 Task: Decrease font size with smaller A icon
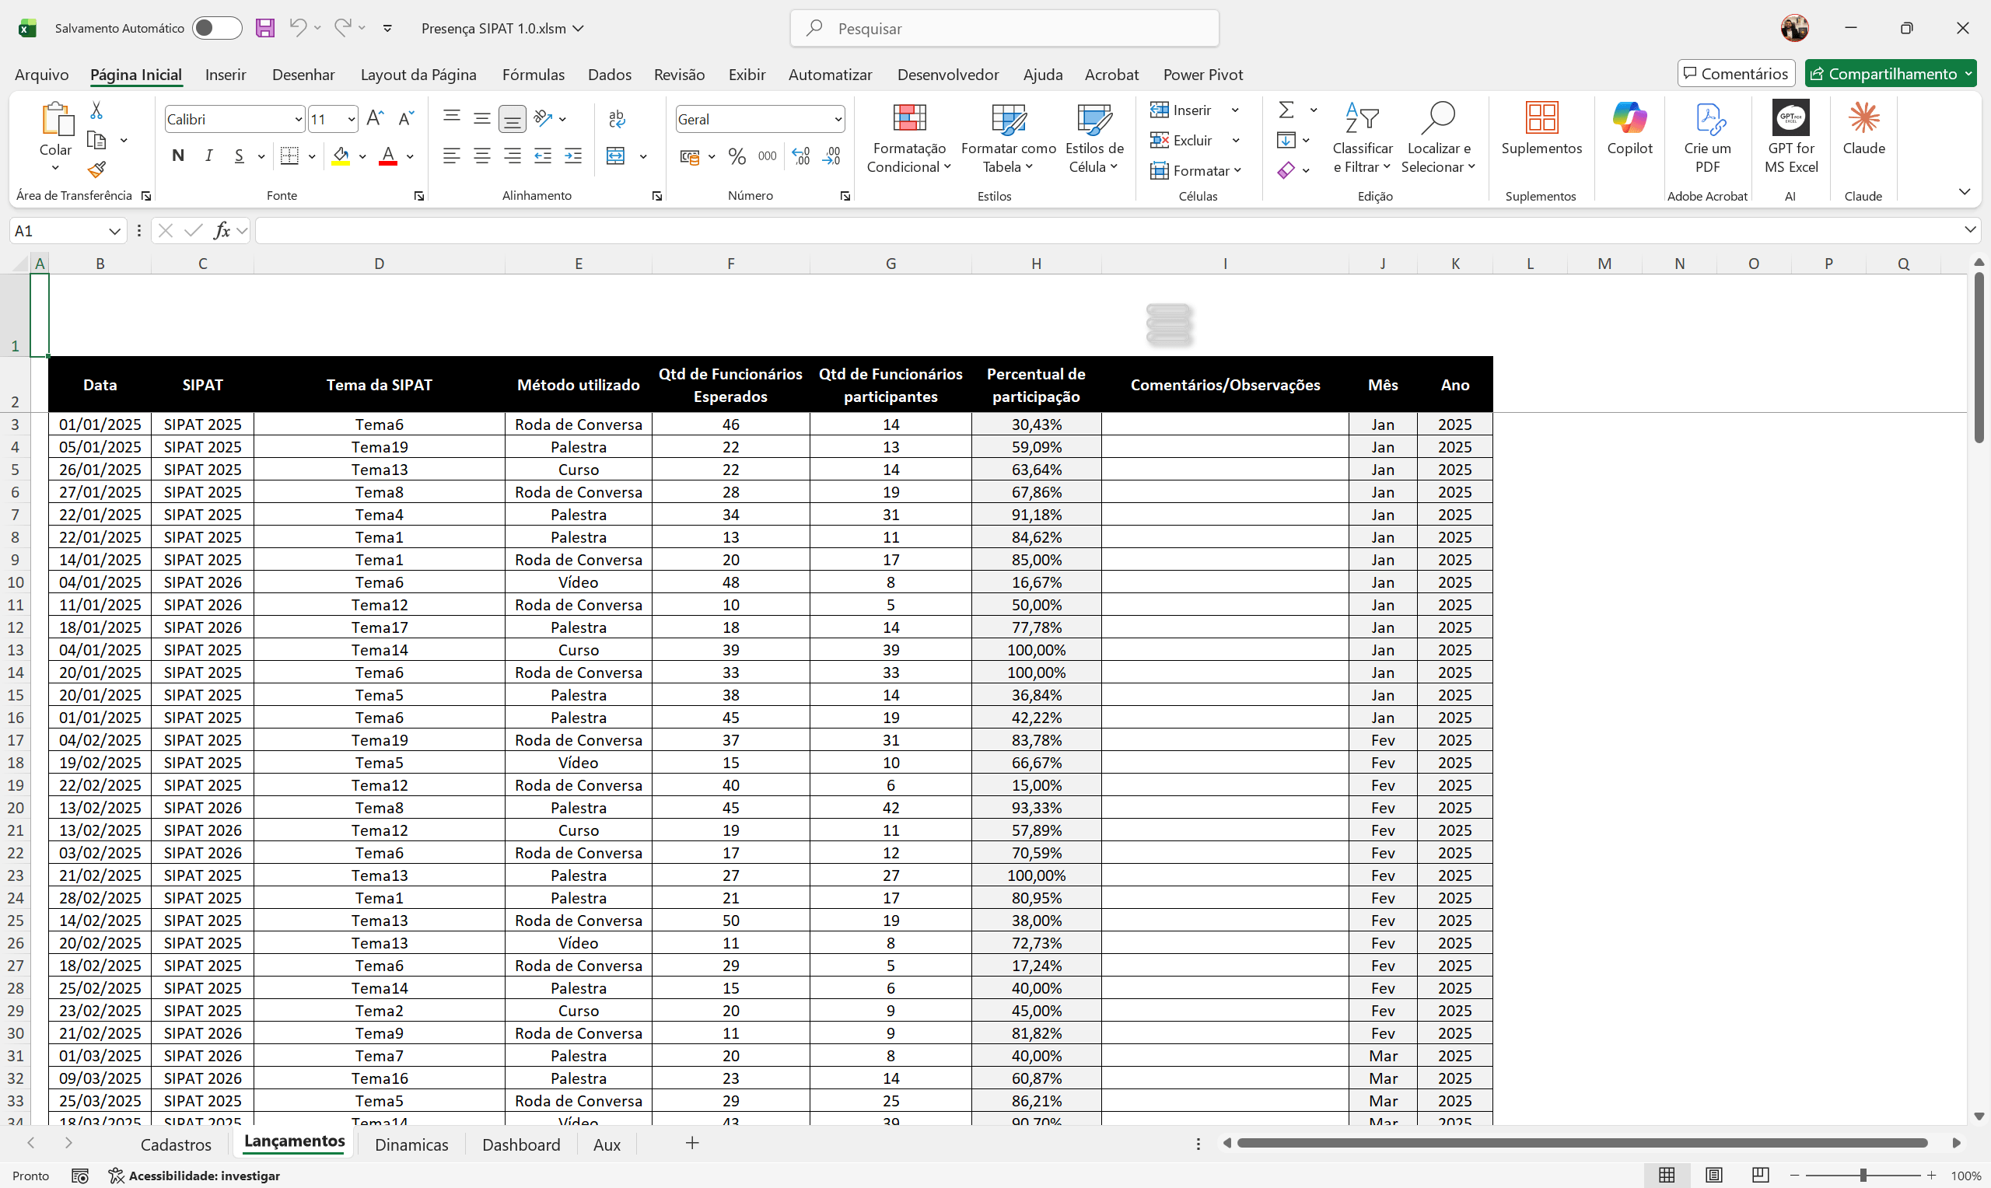click(x=406, y=119)
